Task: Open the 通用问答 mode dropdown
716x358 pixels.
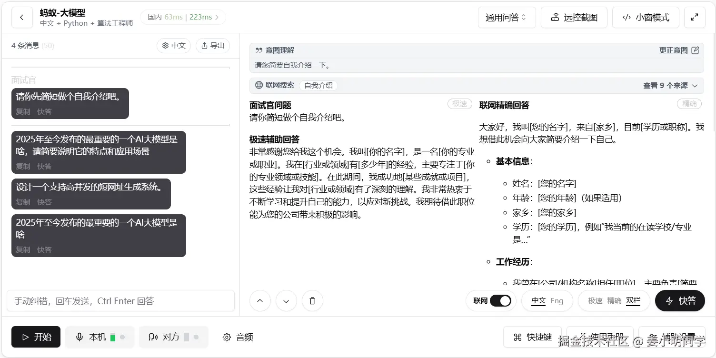Action: [x=507, y=17]
